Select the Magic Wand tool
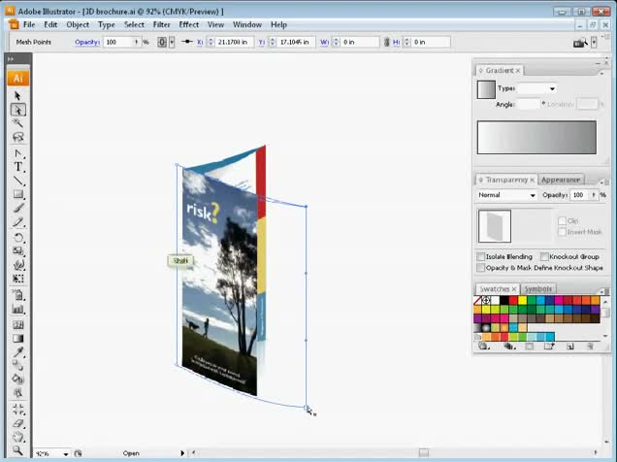This screenshot has width=617, height=462. (17, 123)
